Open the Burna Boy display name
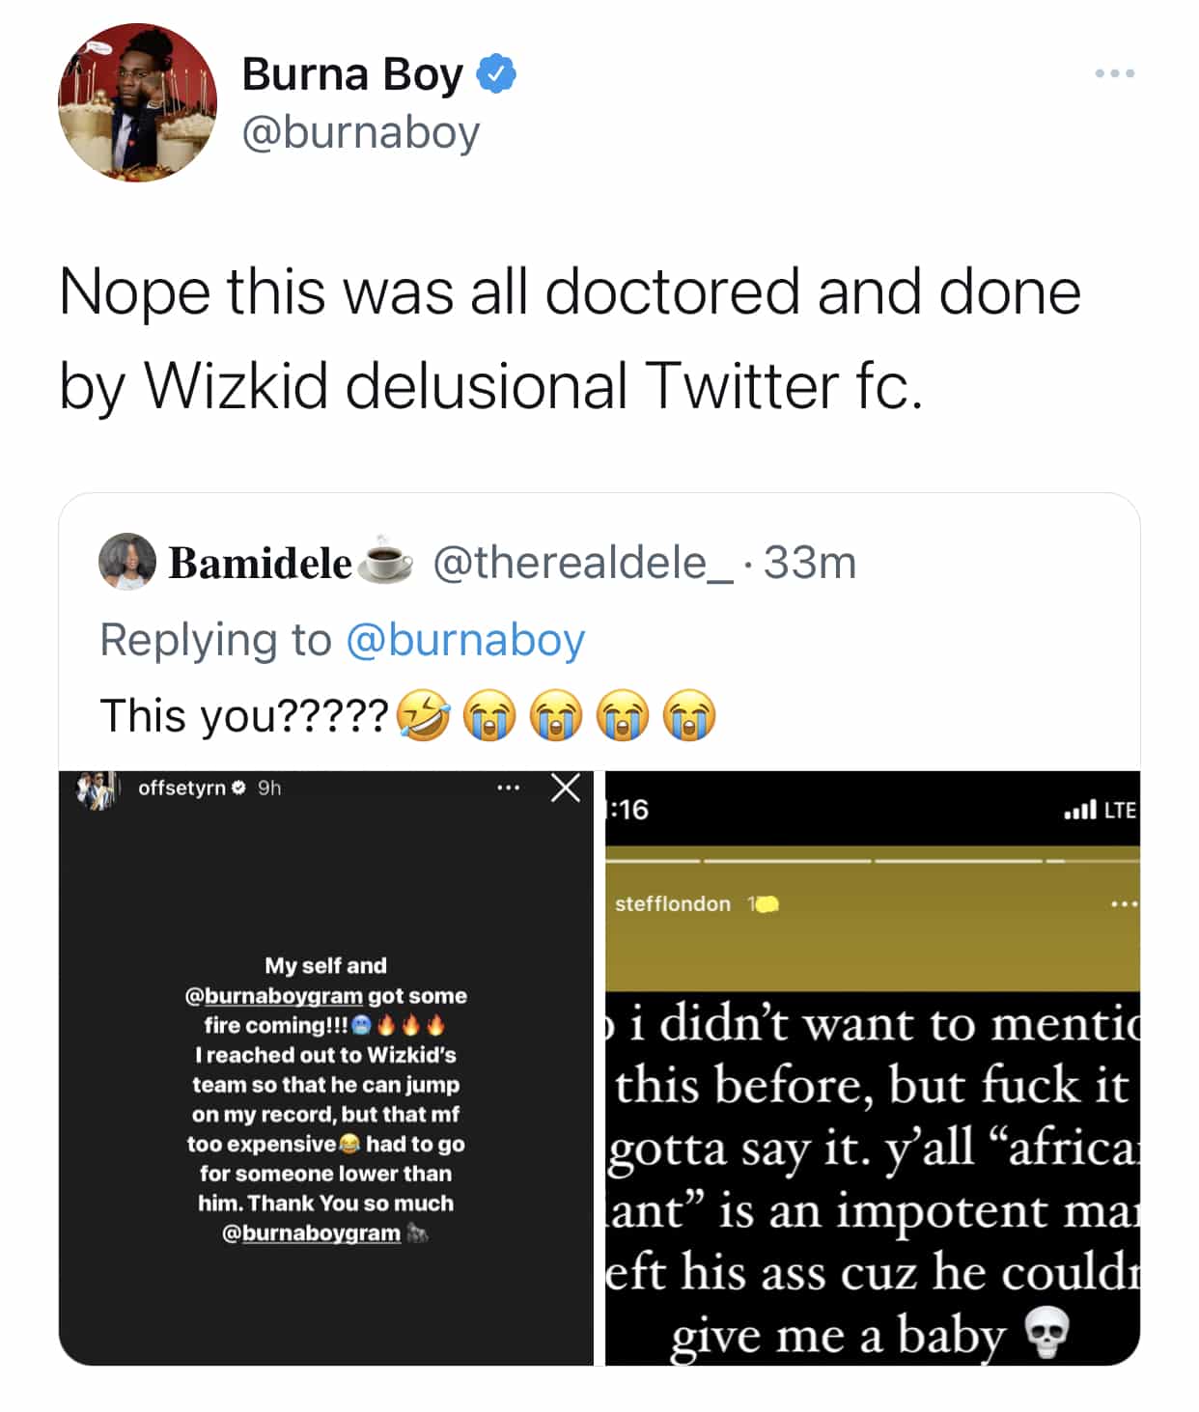The width and height of the screenshot is (1199, 1412). (x=351, y=74)
